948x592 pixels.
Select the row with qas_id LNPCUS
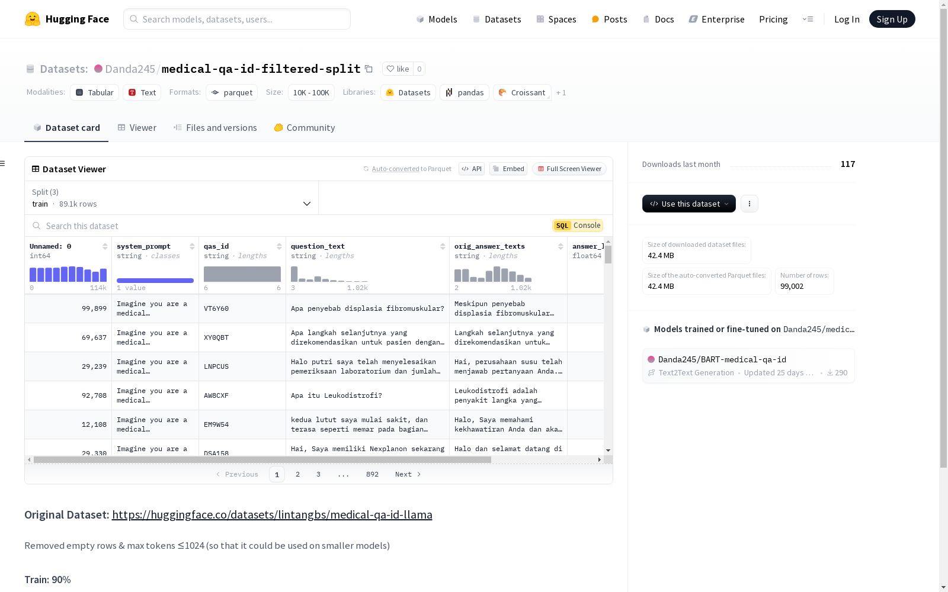pyautogui.click(x=314, y=366)
